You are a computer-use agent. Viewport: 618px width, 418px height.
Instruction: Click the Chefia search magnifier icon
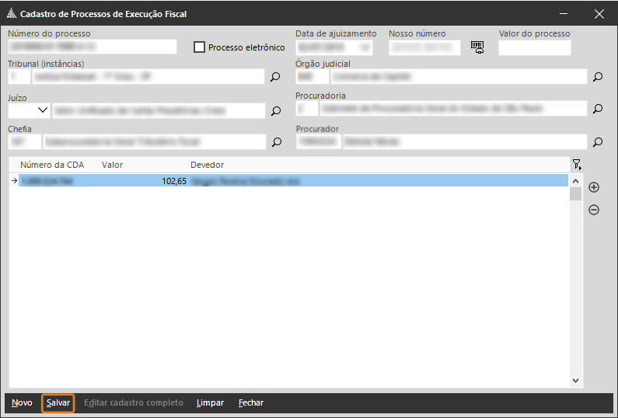[275, 143]
